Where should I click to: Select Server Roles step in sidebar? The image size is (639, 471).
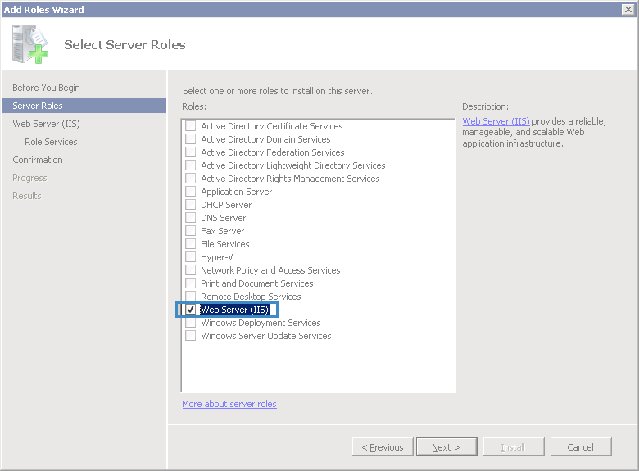click(38, 106)
